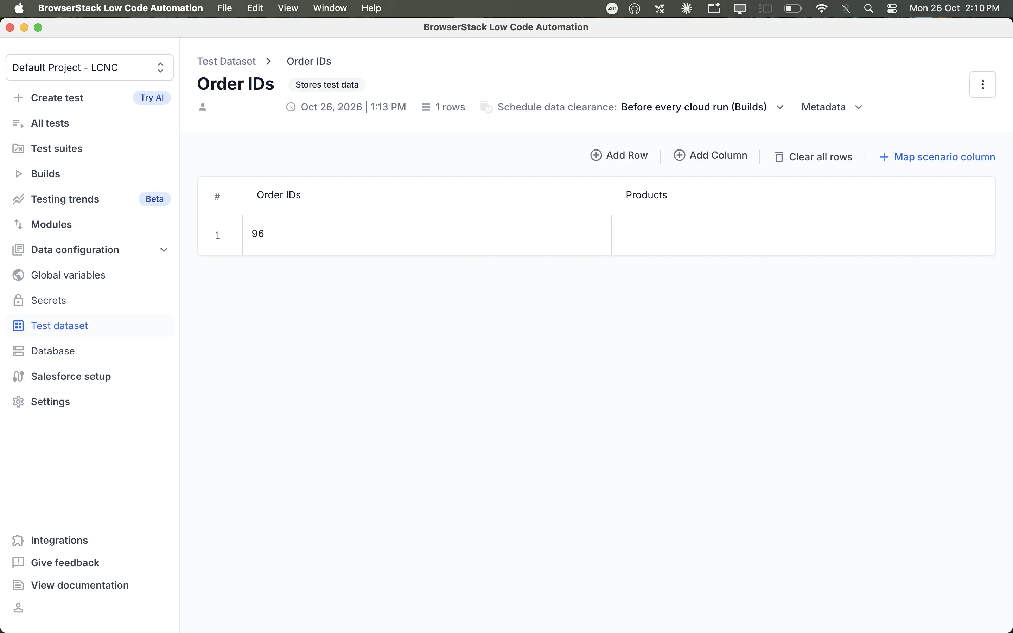1013x633 pixels.
Task: Click the Create test plus icon
Action: tap(18, 98)
